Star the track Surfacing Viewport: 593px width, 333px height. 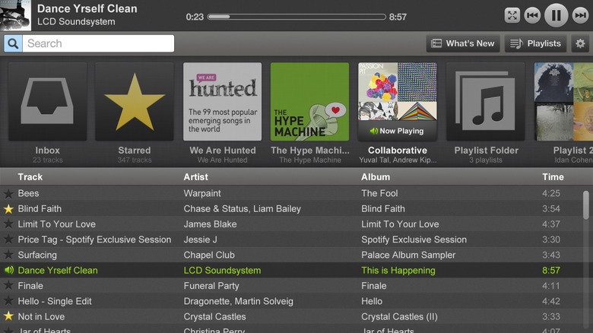(8, 255)
